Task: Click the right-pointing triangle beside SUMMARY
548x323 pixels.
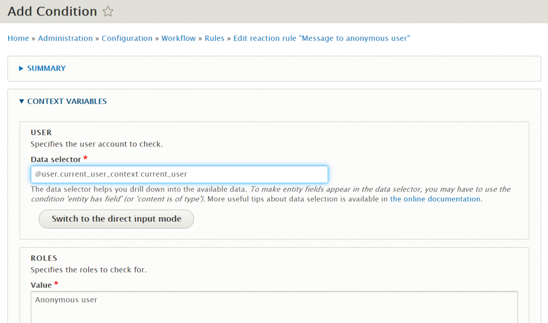Action: [21, 68]
